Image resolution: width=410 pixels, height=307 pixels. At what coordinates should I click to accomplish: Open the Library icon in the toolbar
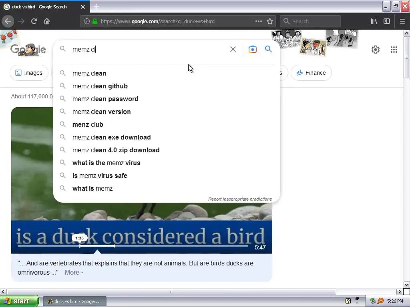[x=374, y=21]
